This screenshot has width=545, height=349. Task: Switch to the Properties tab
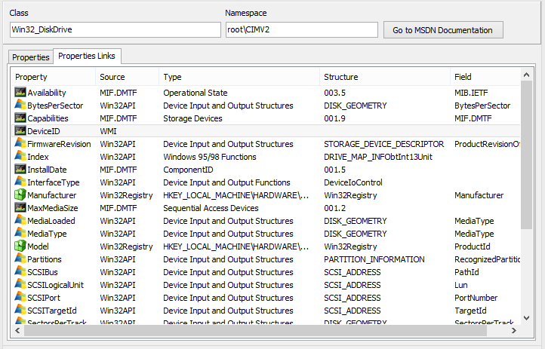pyautogui.click(x=31, y=57)
